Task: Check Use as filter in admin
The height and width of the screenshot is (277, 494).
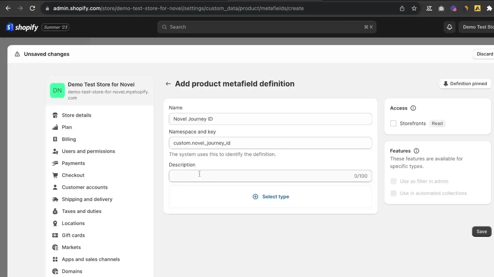Action: [393, 181]
